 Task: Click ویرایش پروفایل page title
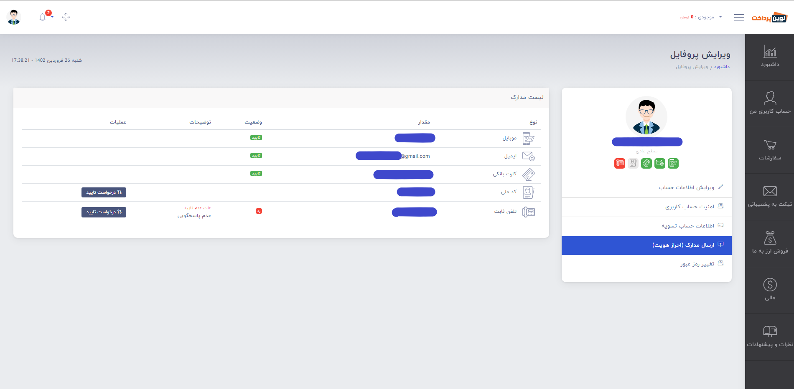[700, 55]
